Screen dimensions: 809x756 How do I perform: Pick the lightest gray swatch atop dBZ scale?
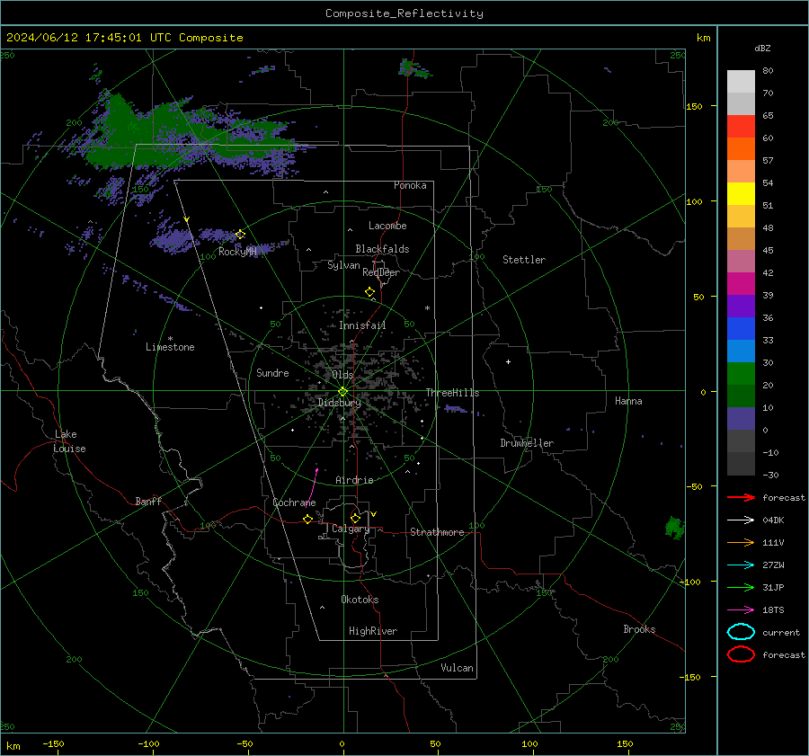click(741, 82)
